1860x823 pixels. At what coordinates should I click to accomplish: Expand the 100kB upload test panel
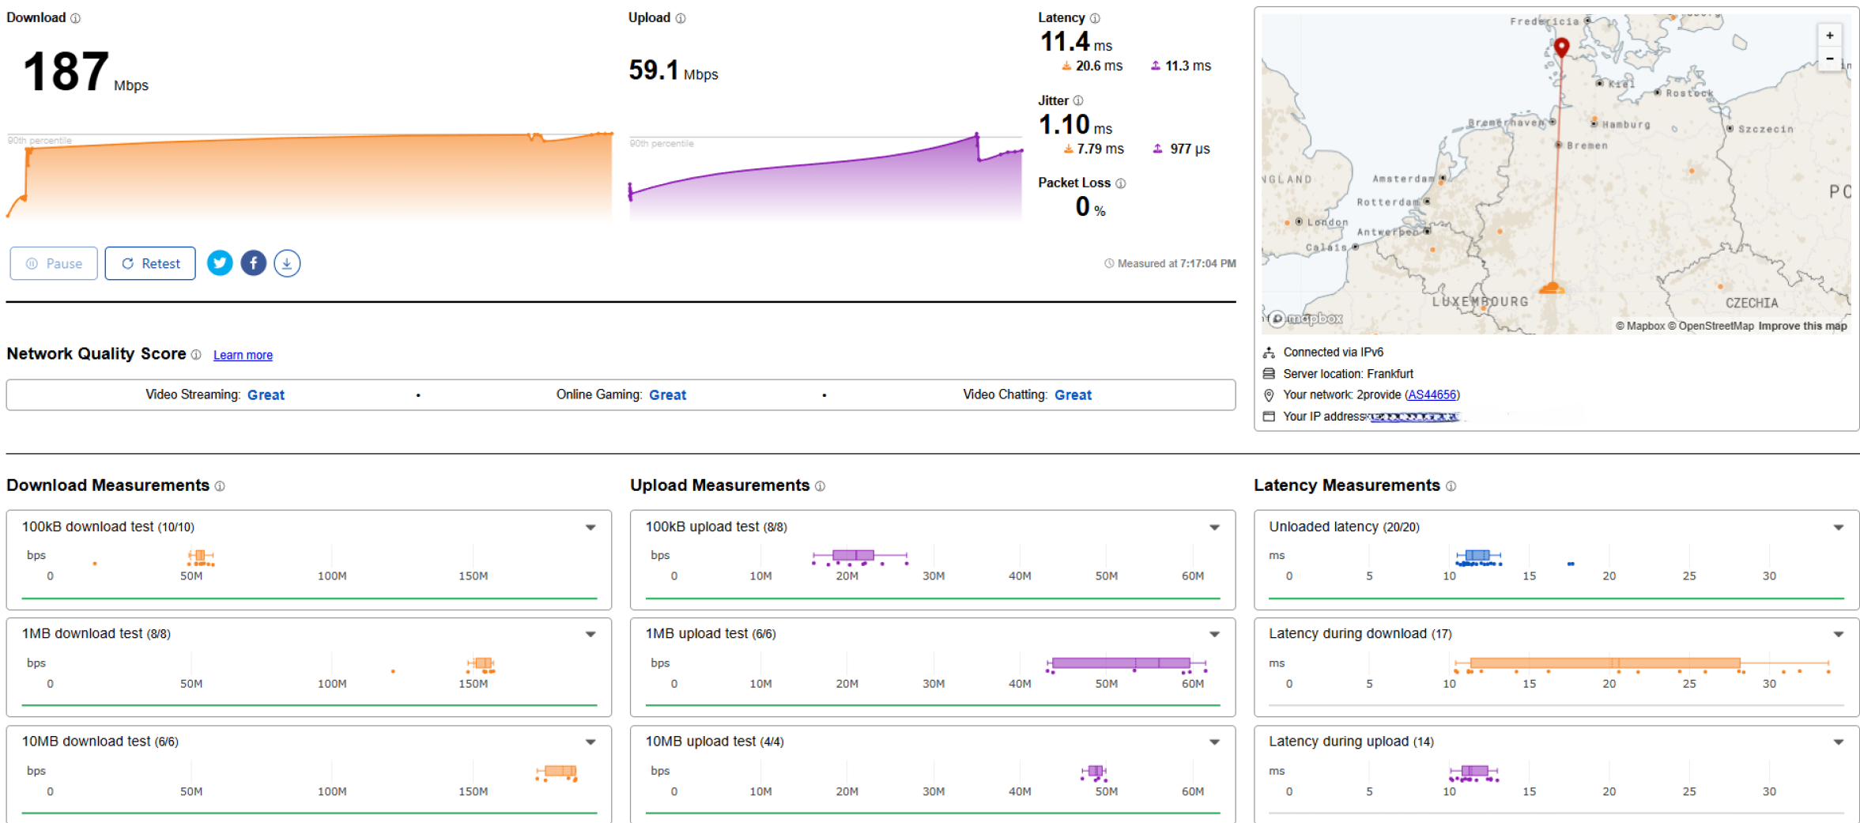pyautogui.click(x=1214, y=527)
